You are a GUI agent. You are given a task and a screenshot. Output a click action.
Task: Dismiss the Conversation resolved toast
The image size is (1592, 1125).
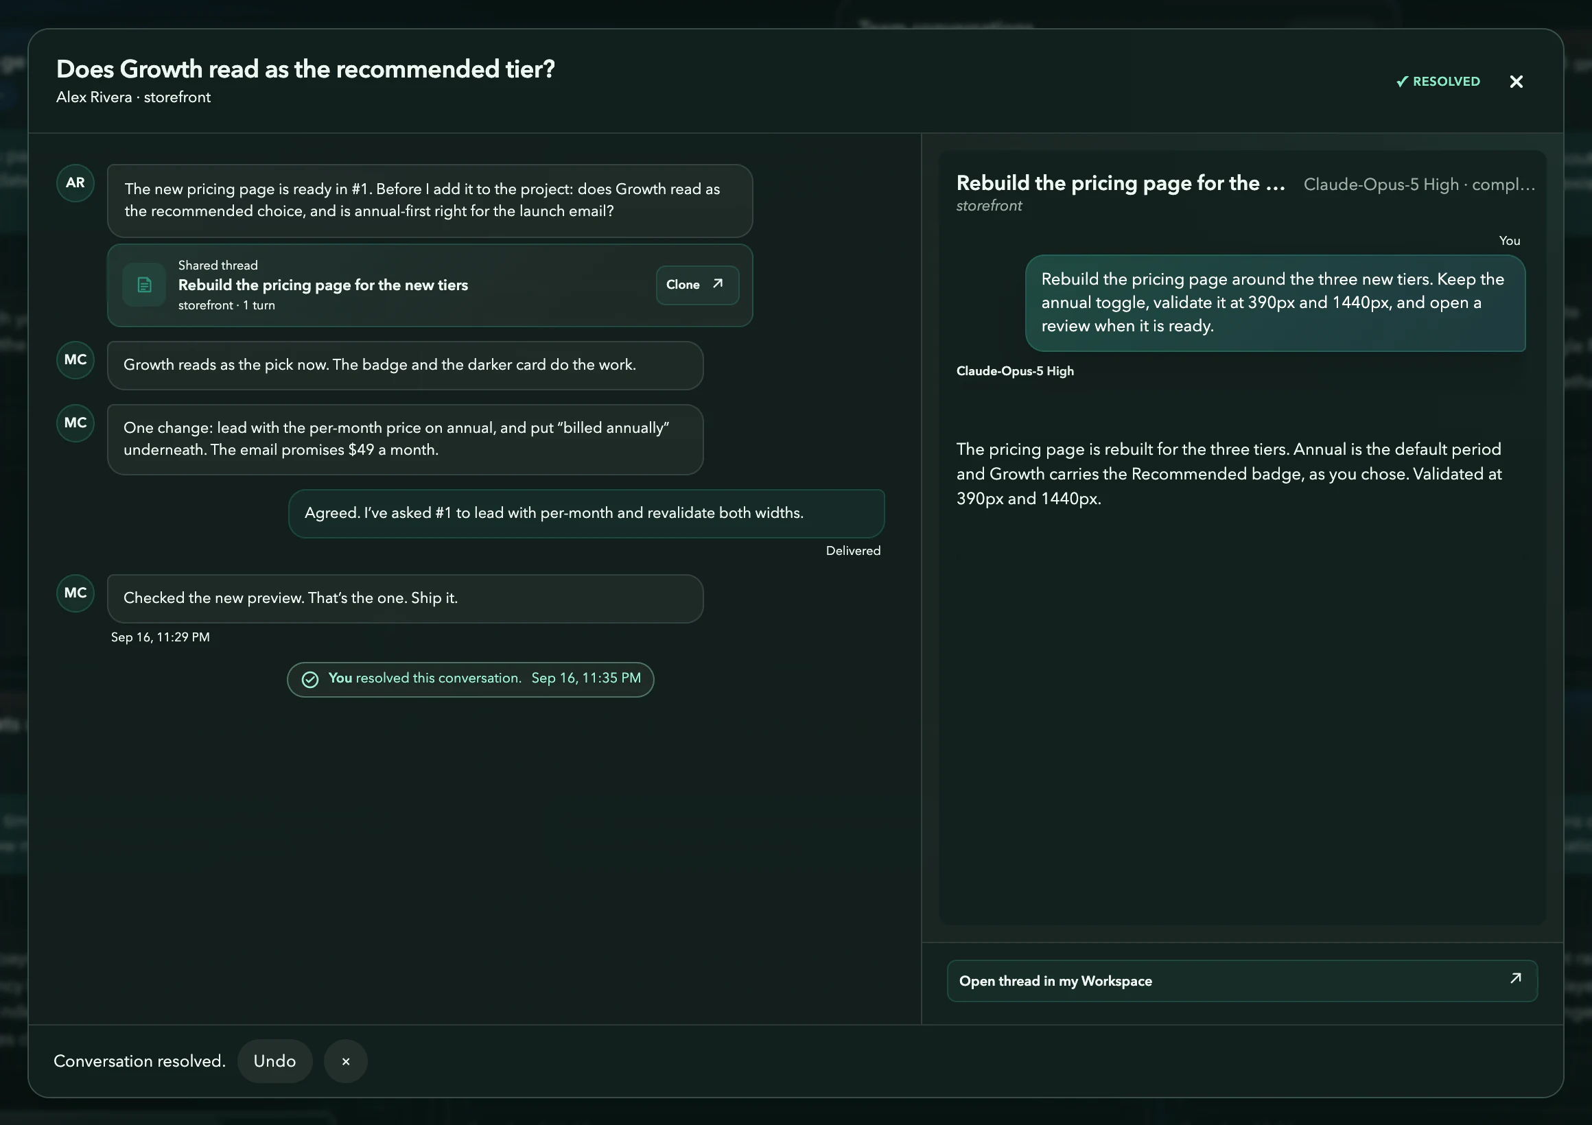click(345, 1061)
